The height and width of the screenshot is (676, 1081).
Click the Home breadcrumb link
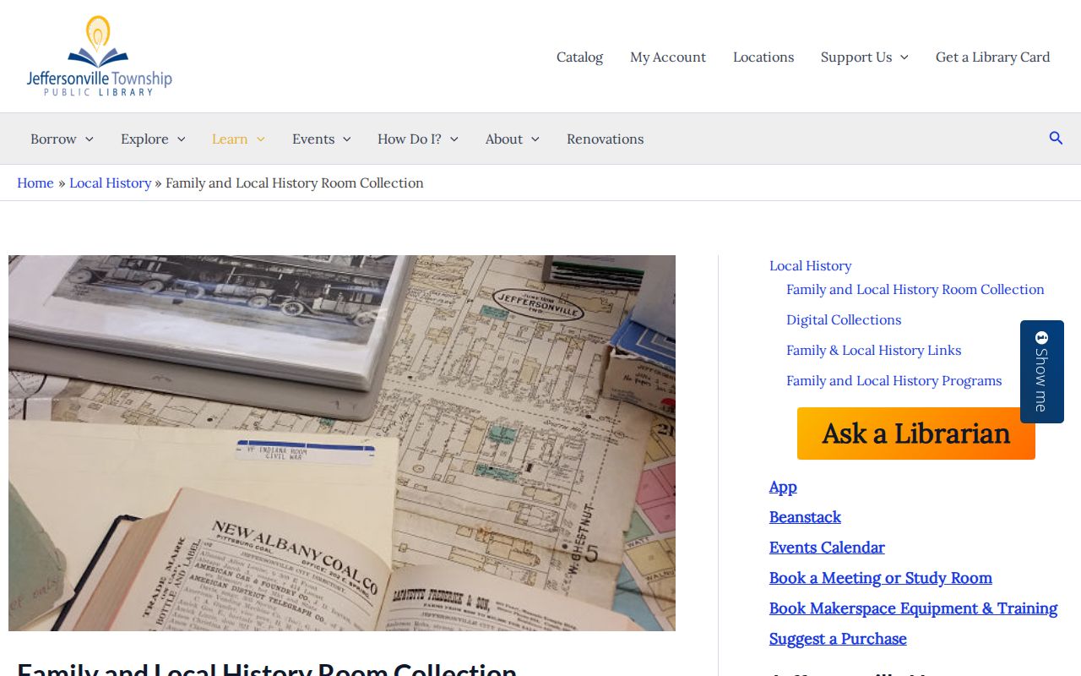click(35, 183)
